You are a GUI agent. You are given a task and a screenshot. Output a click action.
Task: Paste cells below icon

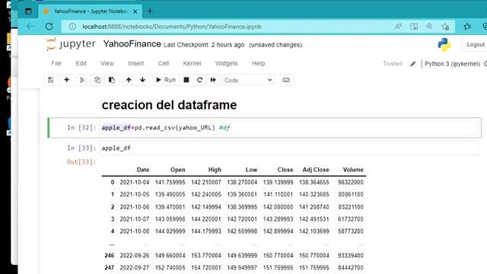click(x=112, y=80)
